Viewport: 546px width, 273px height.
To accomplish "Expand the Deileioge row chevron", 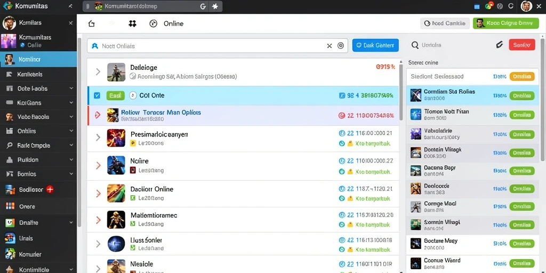I will pos(98,72).
